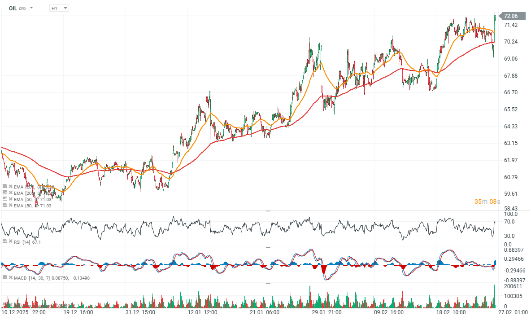Open the H1 timeframe dropdown
Viewport: 531px width, 320px height.
pos(59,8)
